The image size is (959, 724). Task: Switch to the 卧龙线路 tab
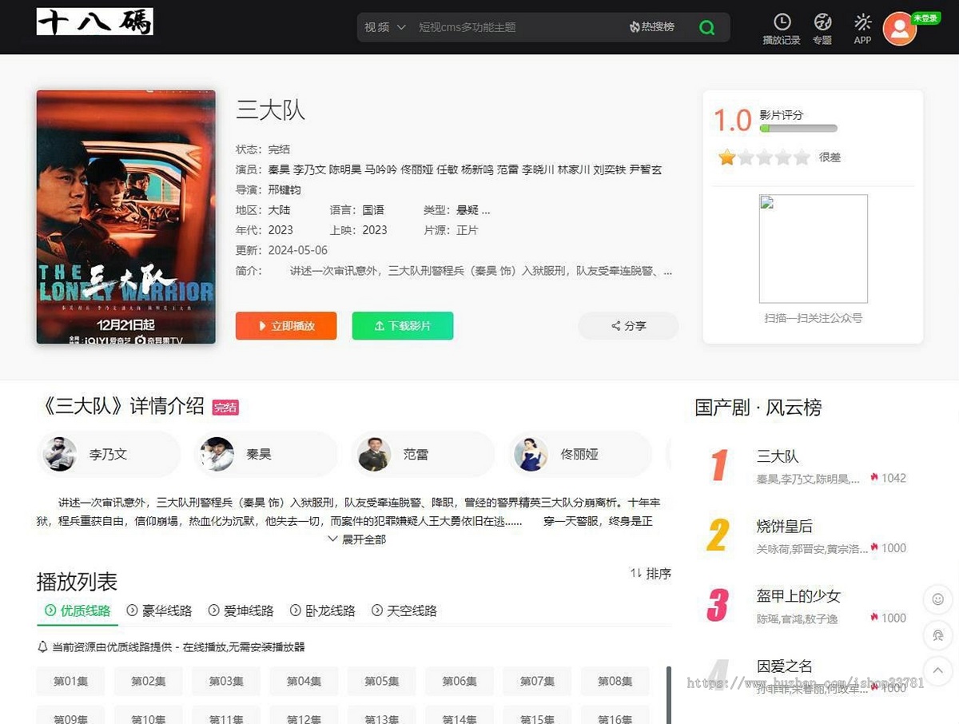pos(322,611)
